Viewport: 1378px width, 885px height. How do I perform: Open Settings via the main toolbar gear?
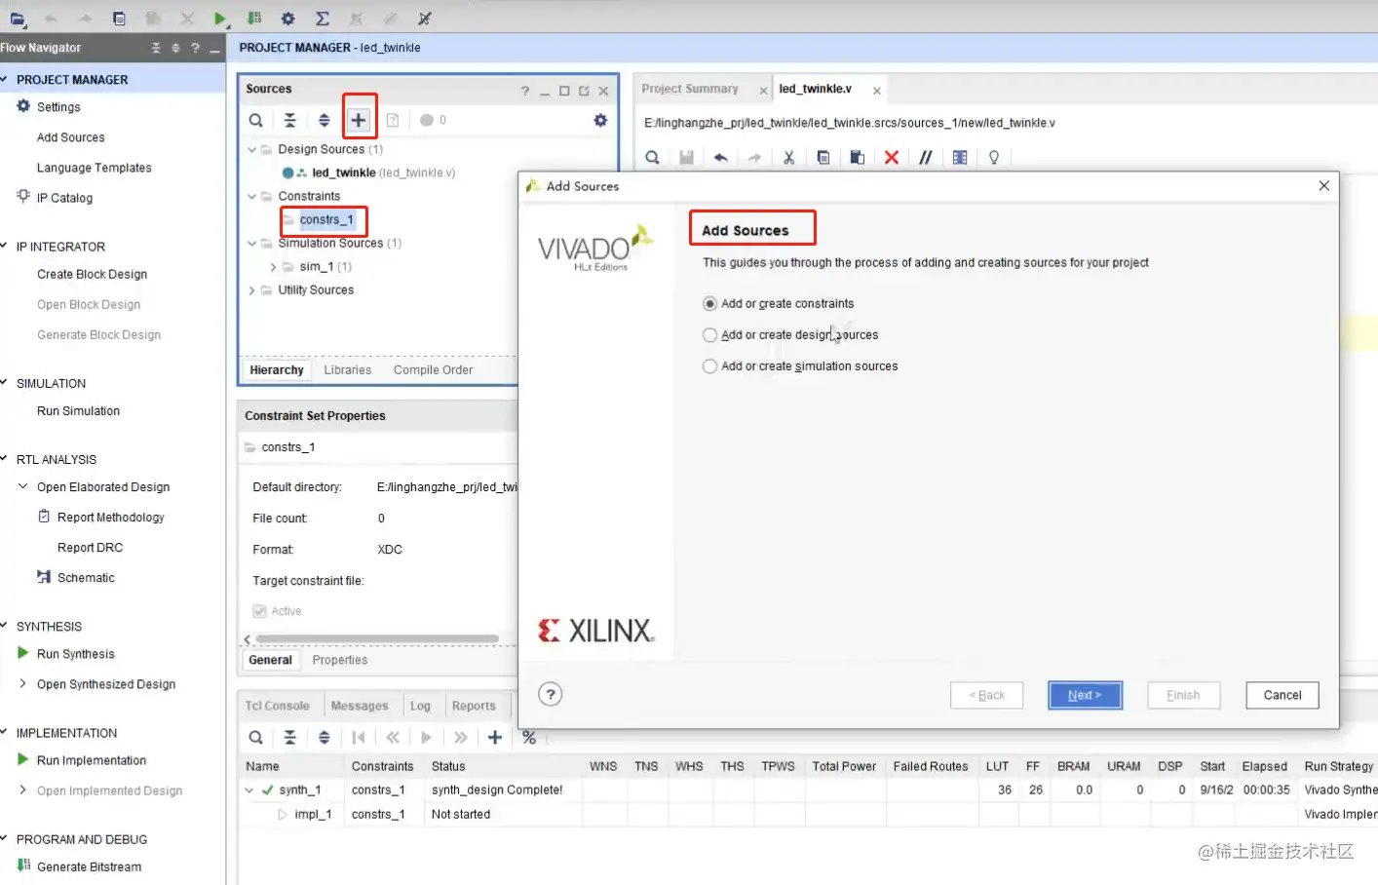[287, 19]
